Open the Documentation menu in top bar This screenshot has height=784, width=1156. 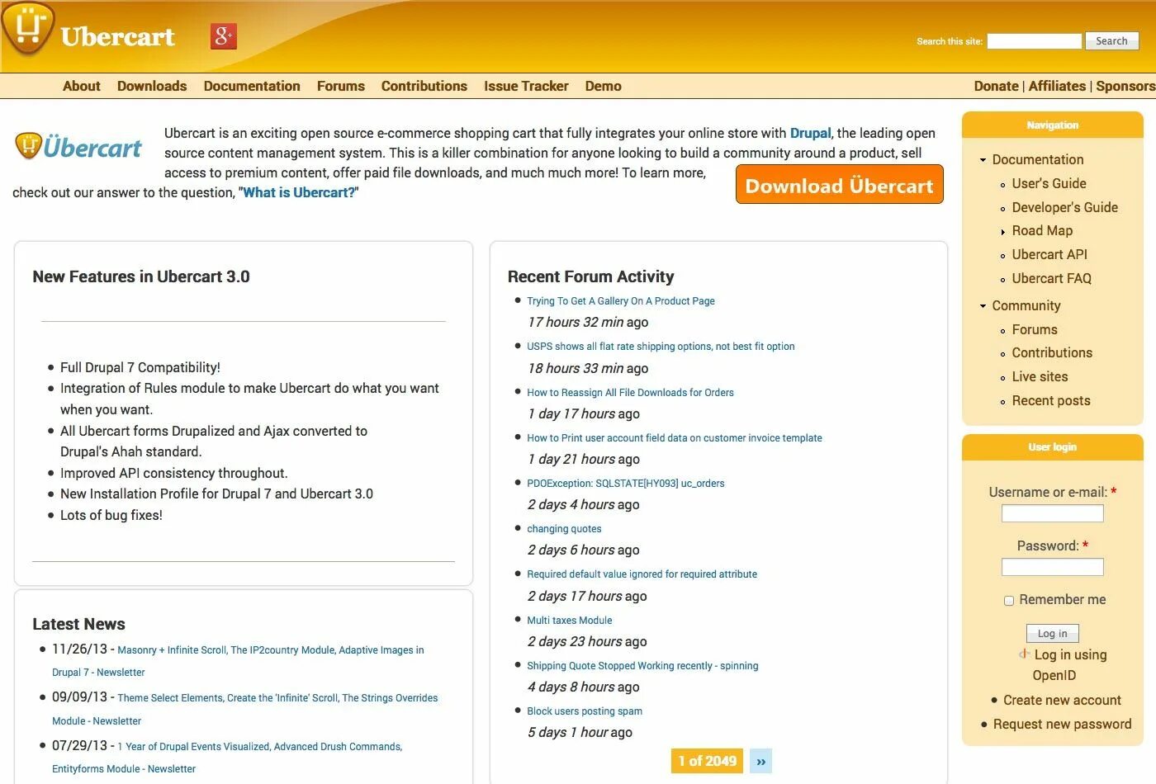pos(252,86)
